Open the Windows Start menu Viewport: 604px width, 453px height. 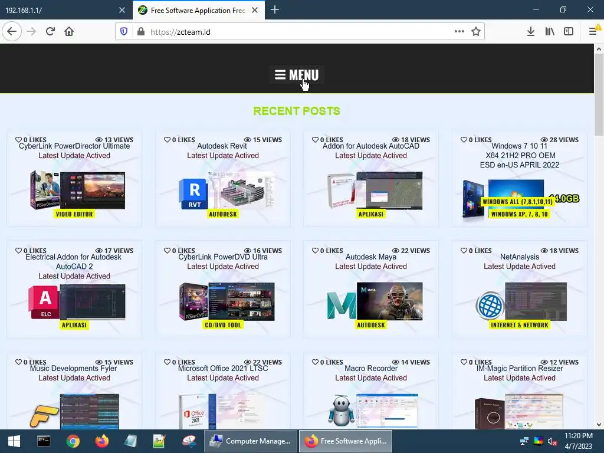pos(14,441)
